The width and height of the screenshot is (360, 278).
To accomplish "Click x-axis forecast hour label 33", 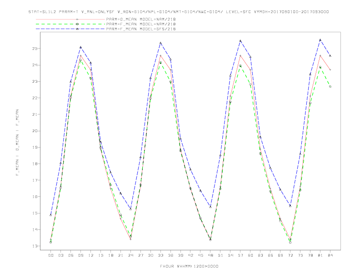I will click(160, 255).
